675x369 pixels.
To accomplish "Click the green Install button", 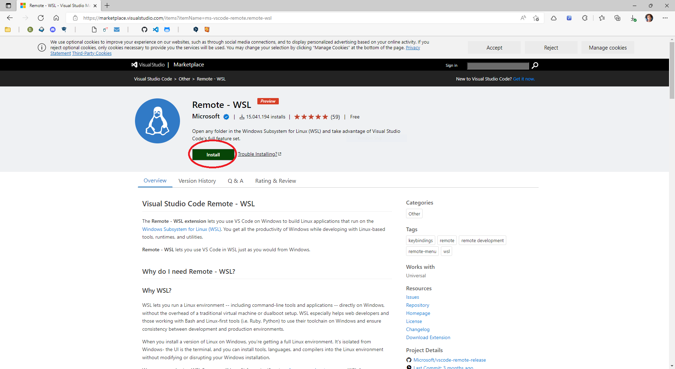I will pyautogui.click(x=213, y=155).
